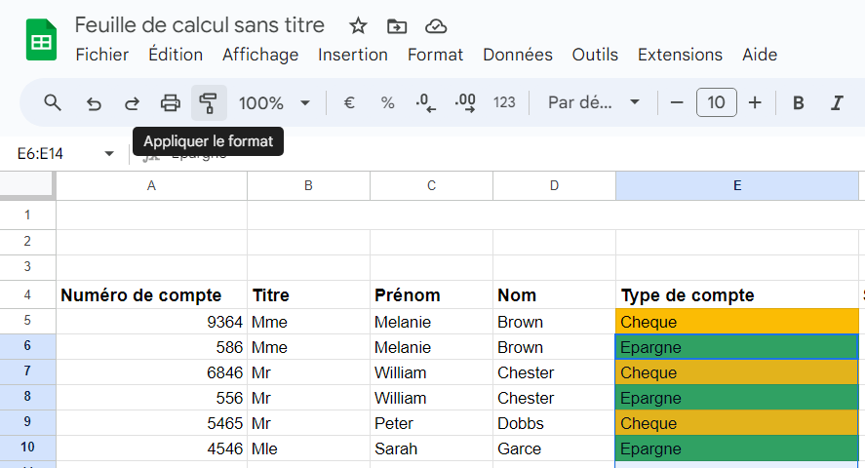Select the Prénom header cell
The height and width of the screenshot is (468, 865).
tap(431, 294)
